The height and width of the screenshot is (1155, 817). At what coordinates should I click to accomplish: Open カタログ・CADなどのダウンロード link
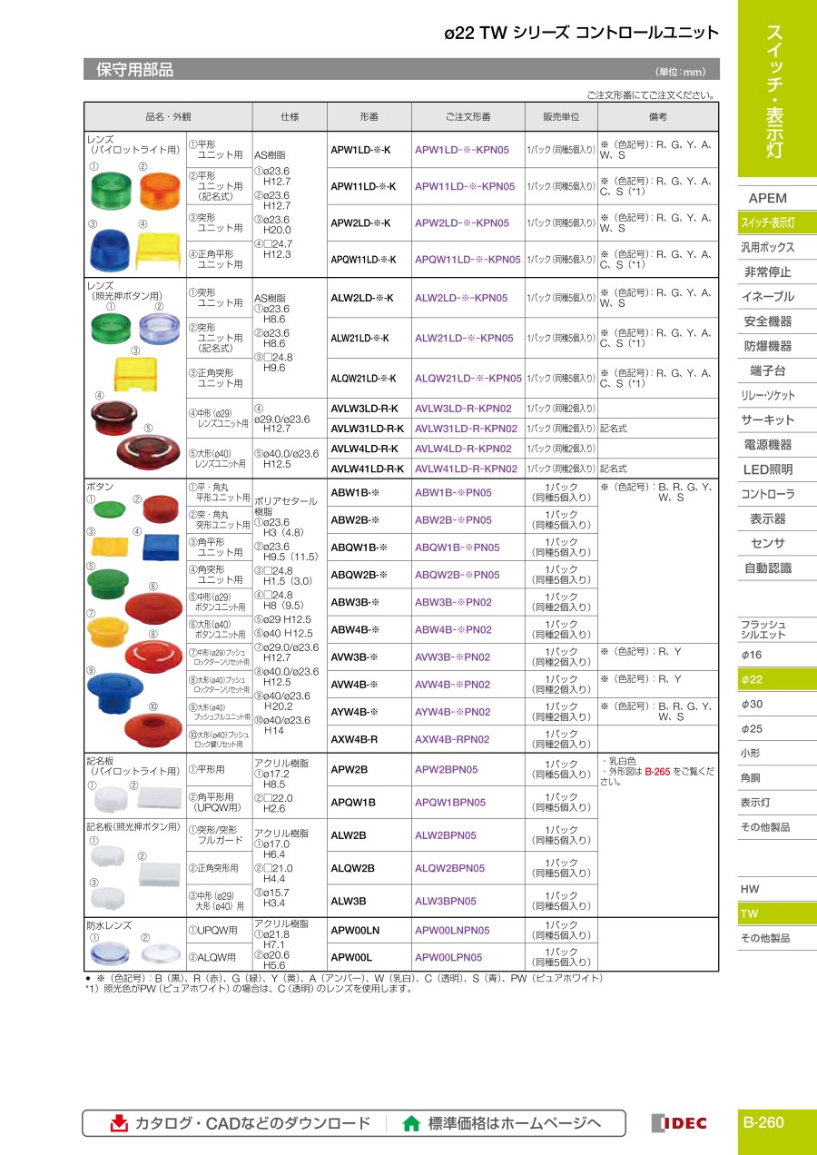(252, 1123)
